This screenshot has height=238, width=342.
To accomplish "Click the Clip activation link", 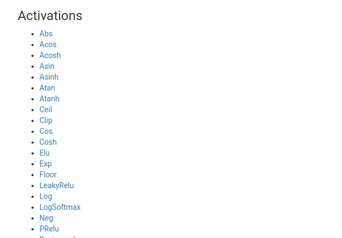I will [46, 120].
